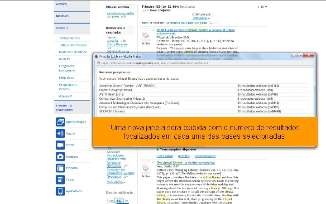326x204 pixels.
Task: Refine results by the DIGITAL libraries topic
Action: pos(118,51)
